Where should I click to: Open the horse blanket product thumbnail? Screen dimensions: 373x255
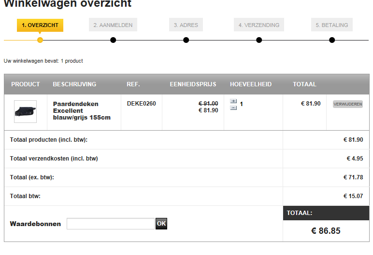click(x=25, y=111)
